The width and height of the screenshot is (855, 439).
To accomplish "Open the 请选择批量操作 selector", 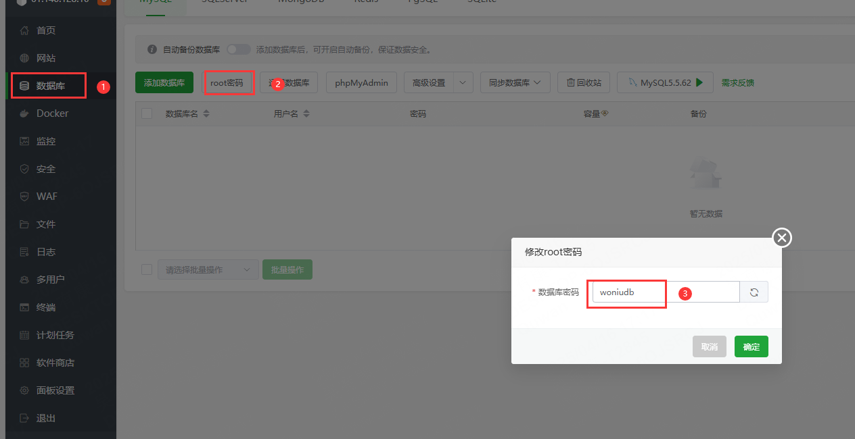I will pos(208,269).
